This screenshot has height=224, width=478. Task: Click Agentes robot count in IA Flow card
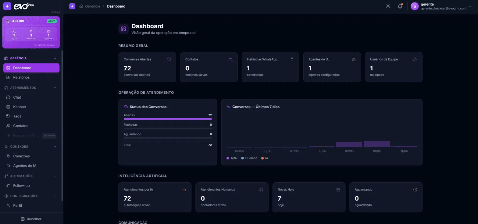48,35
